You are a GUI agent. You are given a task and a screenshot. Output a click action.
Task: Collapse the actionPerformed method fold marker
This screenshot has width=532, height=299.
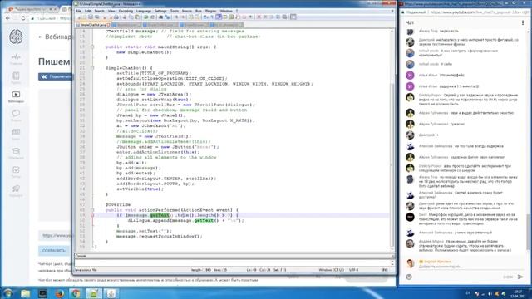coord(92,210)
